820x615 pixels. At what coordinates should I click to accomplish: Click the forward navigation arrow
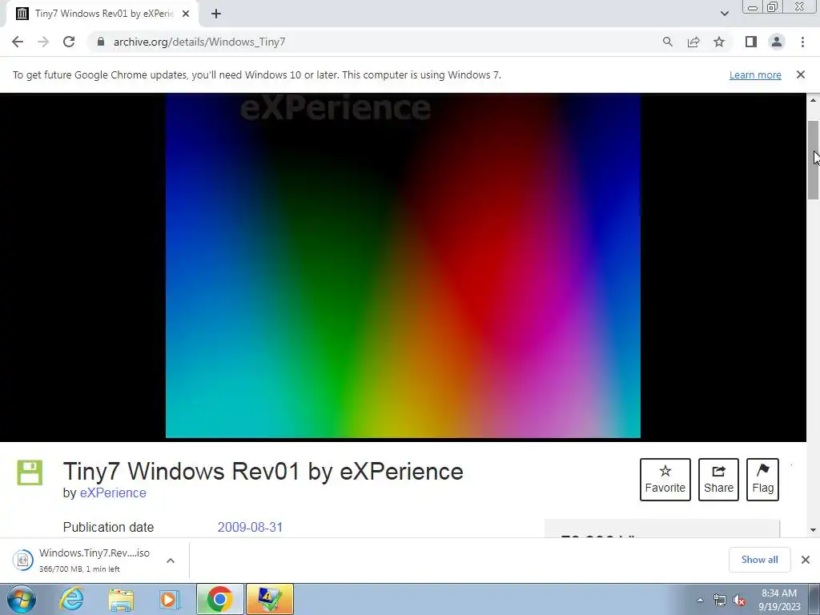(x=43, y=42)
